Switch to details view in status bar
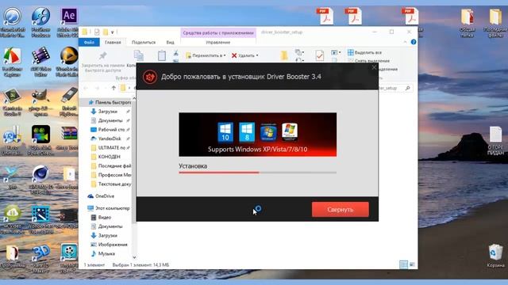This screenshot has width=508, height=285. pos(404,264)
